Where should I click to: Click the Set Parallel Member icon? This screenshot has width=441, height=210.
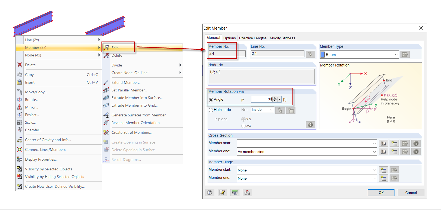click(106, 90)
